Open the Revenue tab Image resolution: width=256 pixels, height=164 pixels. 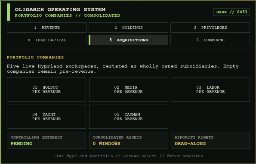tap(46, 28)
